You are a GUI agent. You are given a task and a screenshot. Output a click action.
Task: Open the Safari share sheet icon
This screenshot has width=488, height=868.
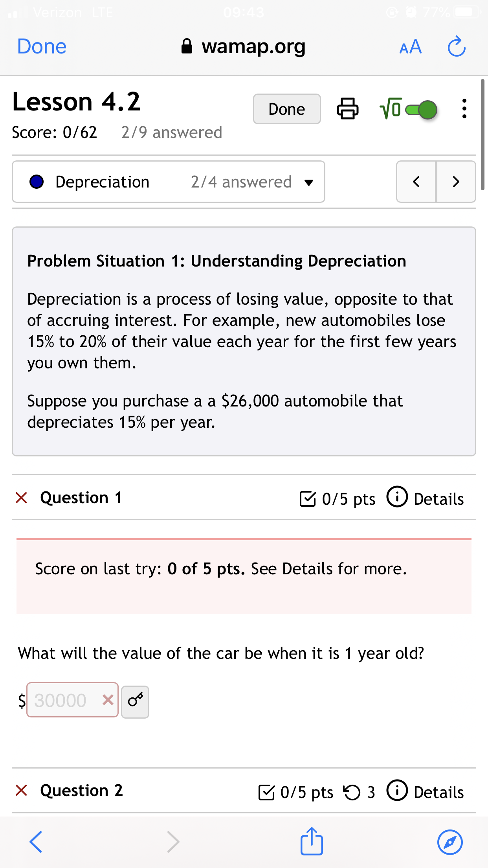click(x=312, y=841)
